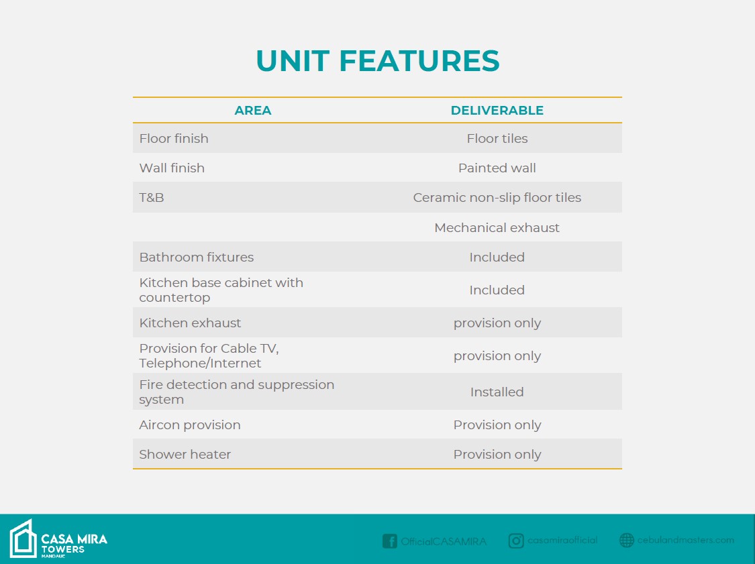Click the Facebook icon in footer

coord(389,541)
